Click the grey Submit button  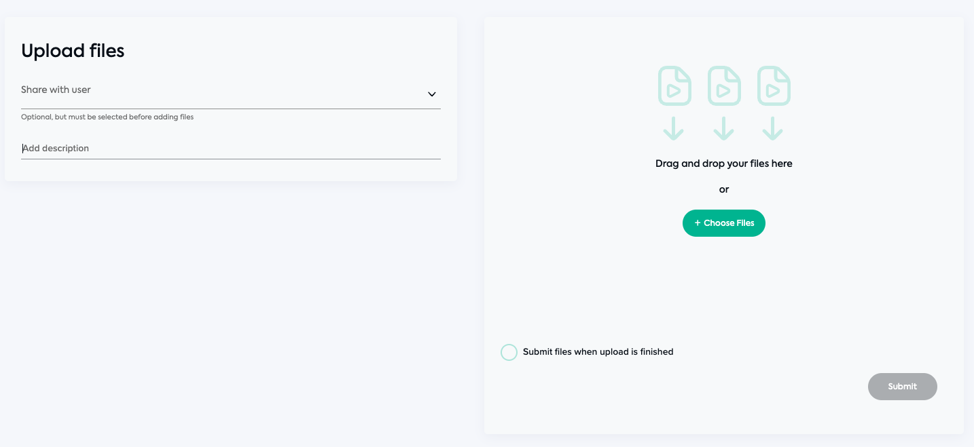(x=903, y=387)
